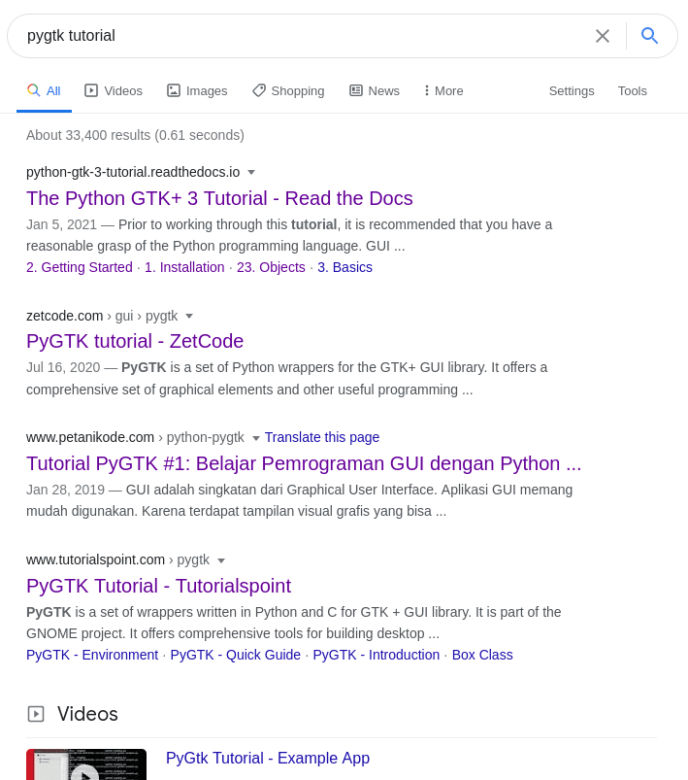Image resolution: width=688 pixels, height=780 pixels.
Task: Open the 'PyGTK - Quick Guide' sitelink
Action: (x=236, y=655)
